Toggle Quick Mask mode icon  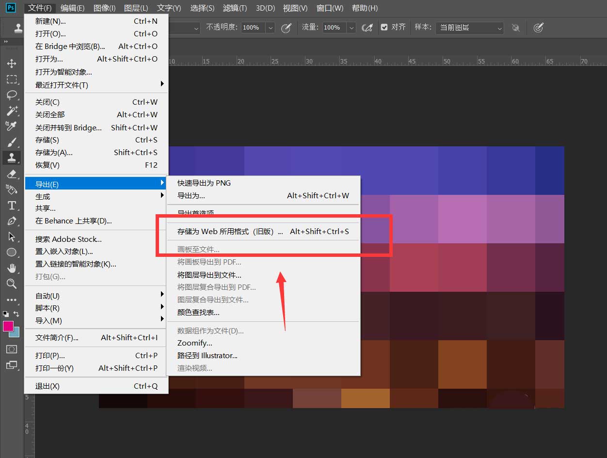tap(12, 349)
